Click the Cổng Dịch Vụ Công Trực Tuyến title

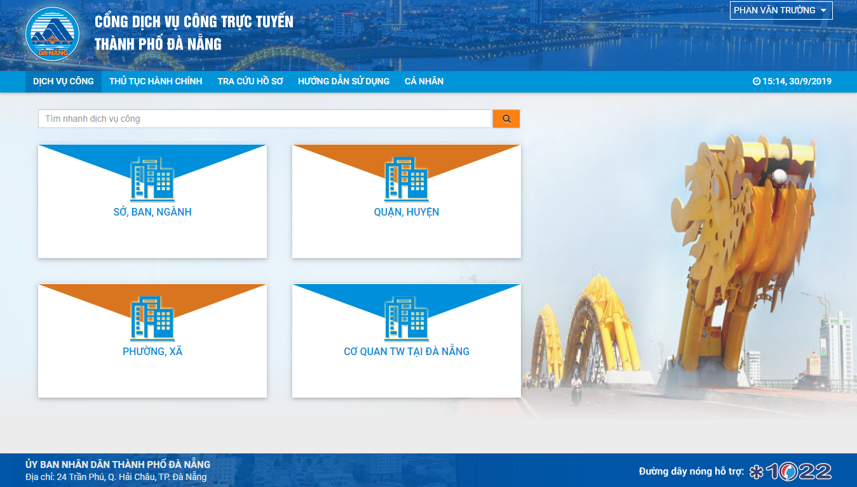point(194,22)
